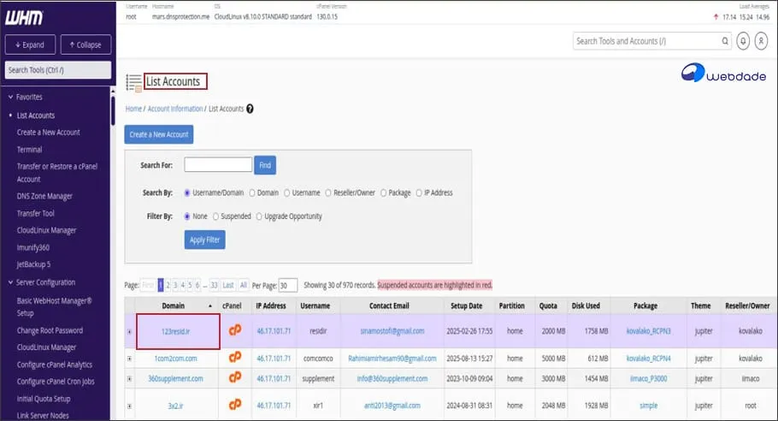Image resolution: width=778 pixels, height=421 pixels.
Task: Show All records link
Action: pyautogui.click(x=243, y=285)
